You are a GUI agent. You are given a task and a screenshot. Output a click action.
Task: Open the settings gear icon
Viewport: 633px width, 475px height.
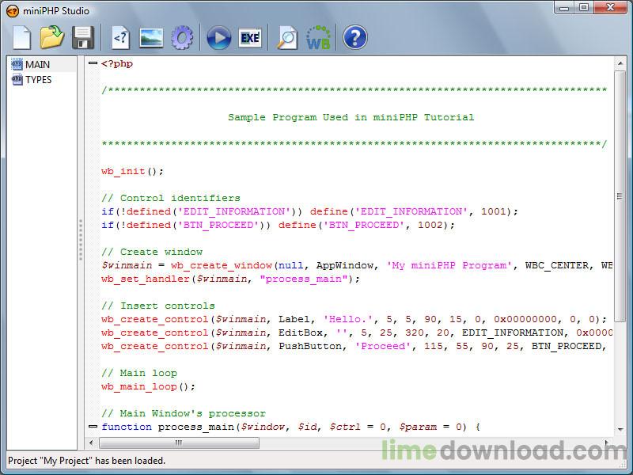184,37
